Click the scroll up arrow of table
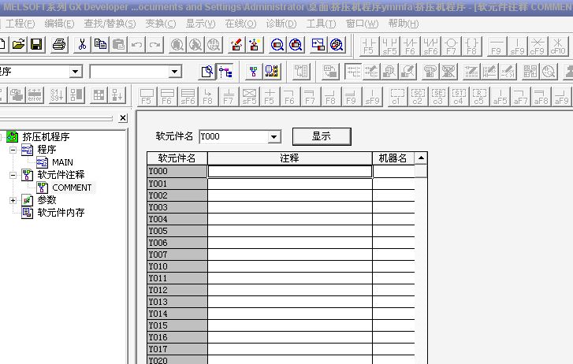Viewport: 573px width, 364px height. point(421,158)
